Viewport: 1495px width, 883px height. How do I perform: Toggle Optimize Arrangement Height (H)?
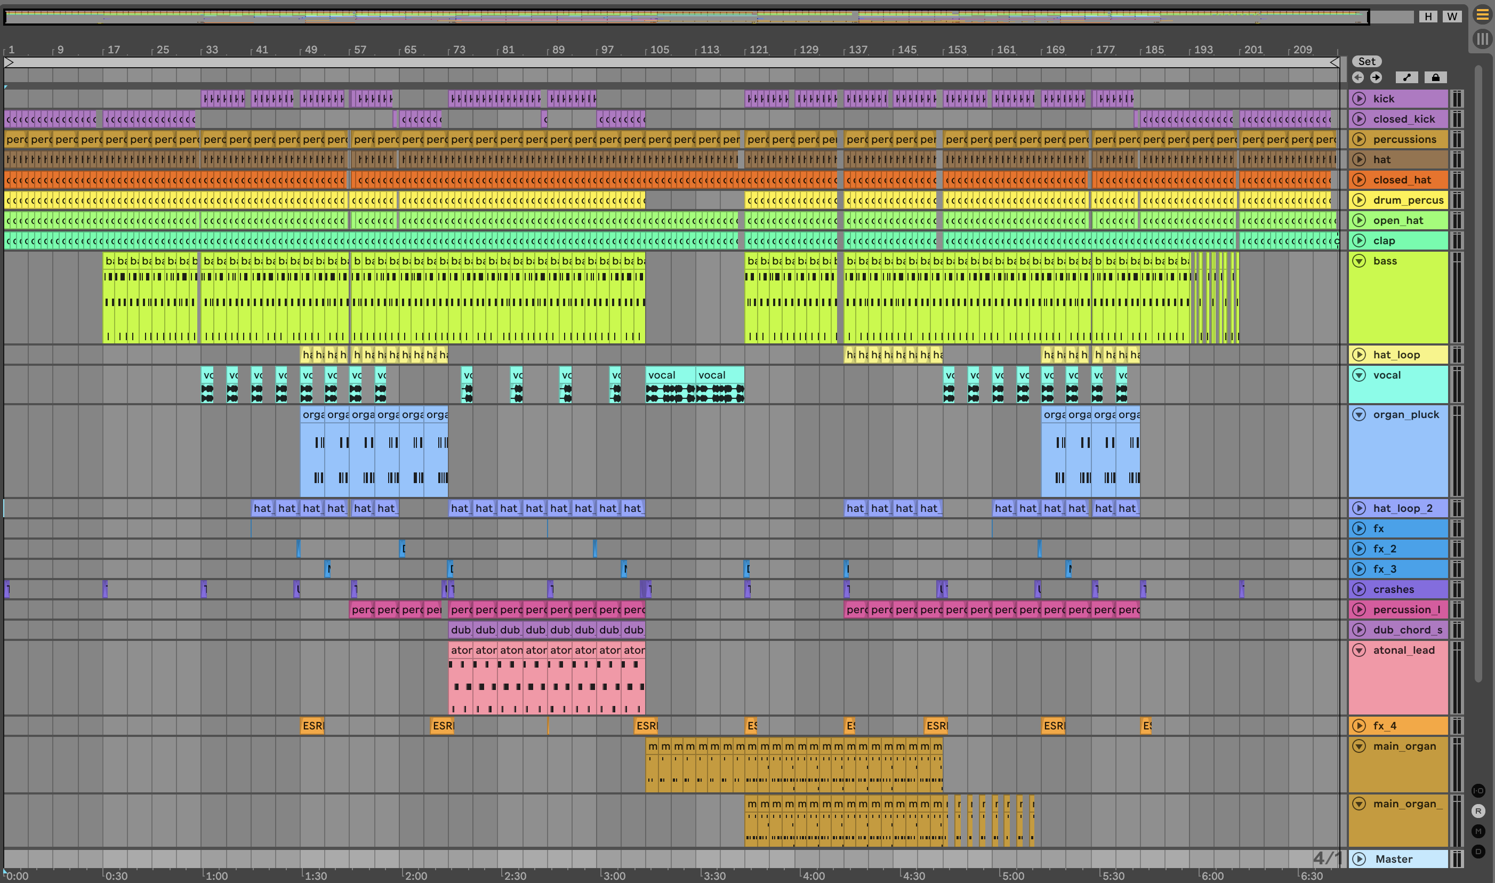click(1428, 17)
